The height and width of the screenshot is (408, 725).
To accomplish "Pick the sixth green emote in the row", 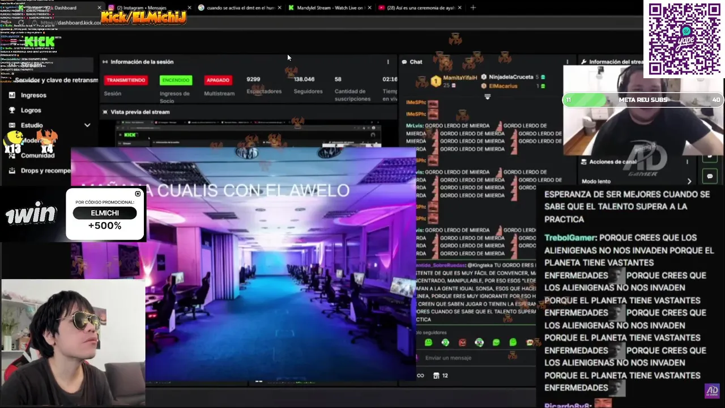I will click(x=513, y=342).
